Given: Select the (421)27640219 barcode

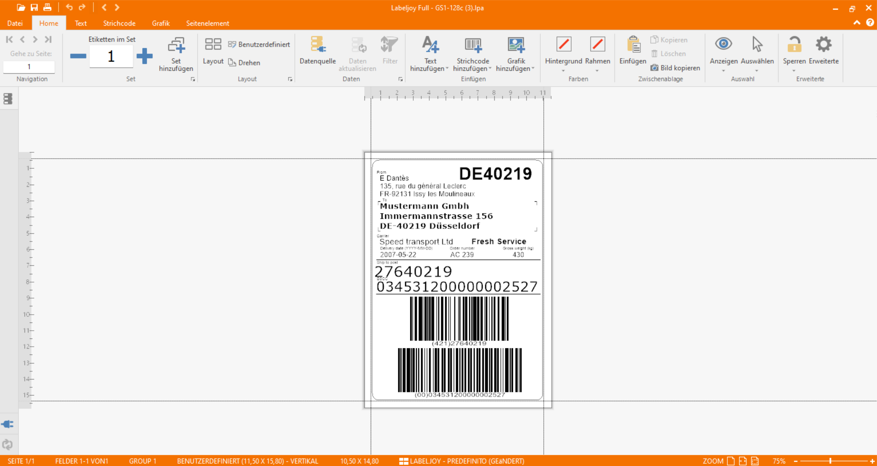Looking at the screenshot, I should 459,321.
